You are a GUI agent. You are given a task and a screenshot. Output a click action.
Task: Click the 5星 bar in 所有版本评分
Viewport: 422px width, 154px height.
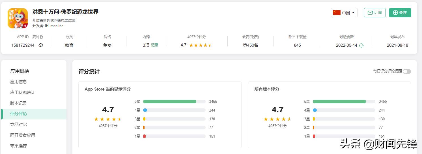tap(339, 102)
